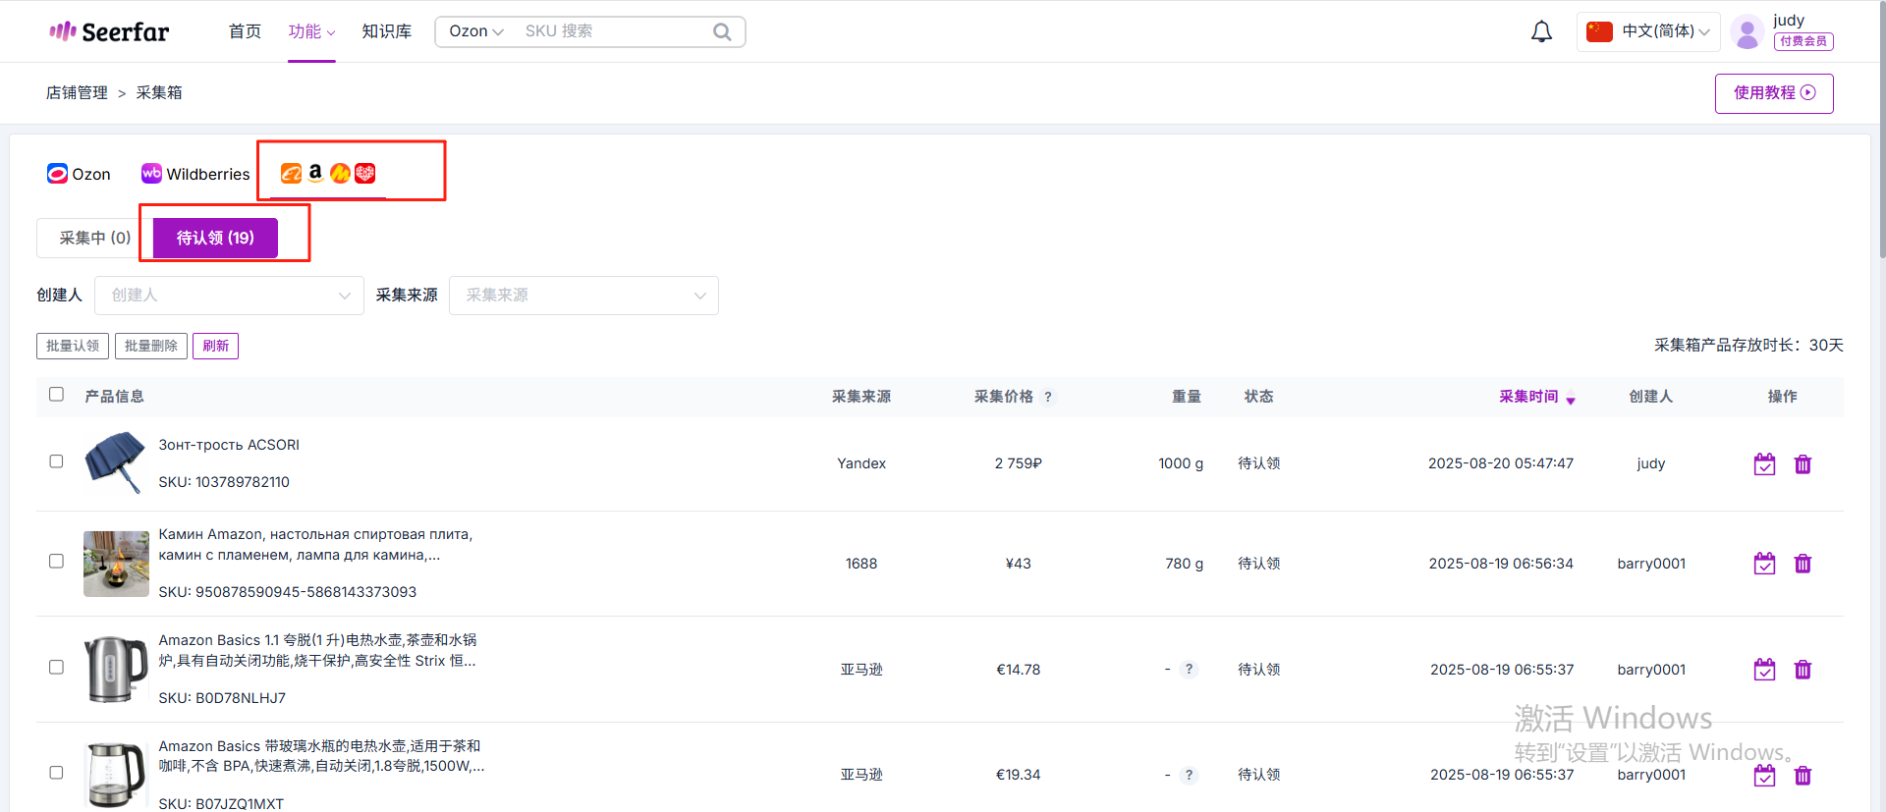The width and height of the screenshot is (1886, 812).
Task: Delete the B0D78NLHJ7 kettle product
Action: [x=1803, y=670]
